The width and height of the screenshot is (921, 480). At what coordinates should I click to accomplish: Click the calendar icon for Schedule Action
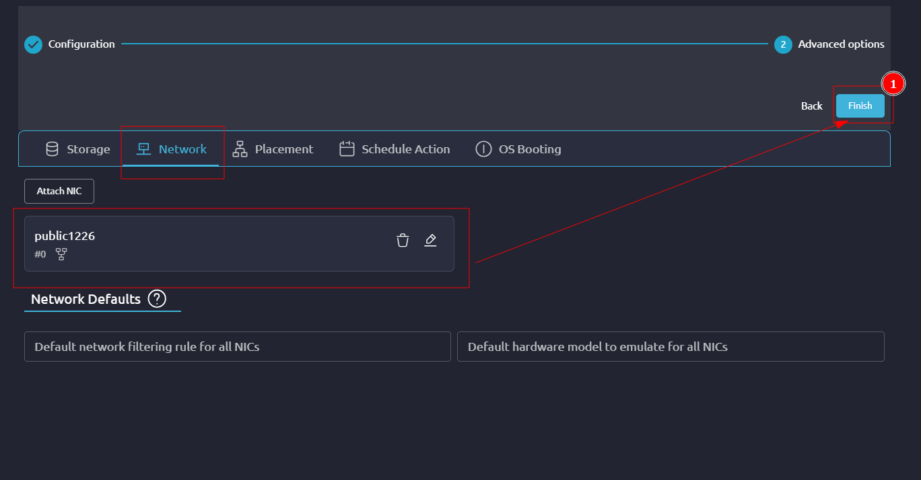tap(347, 149)
